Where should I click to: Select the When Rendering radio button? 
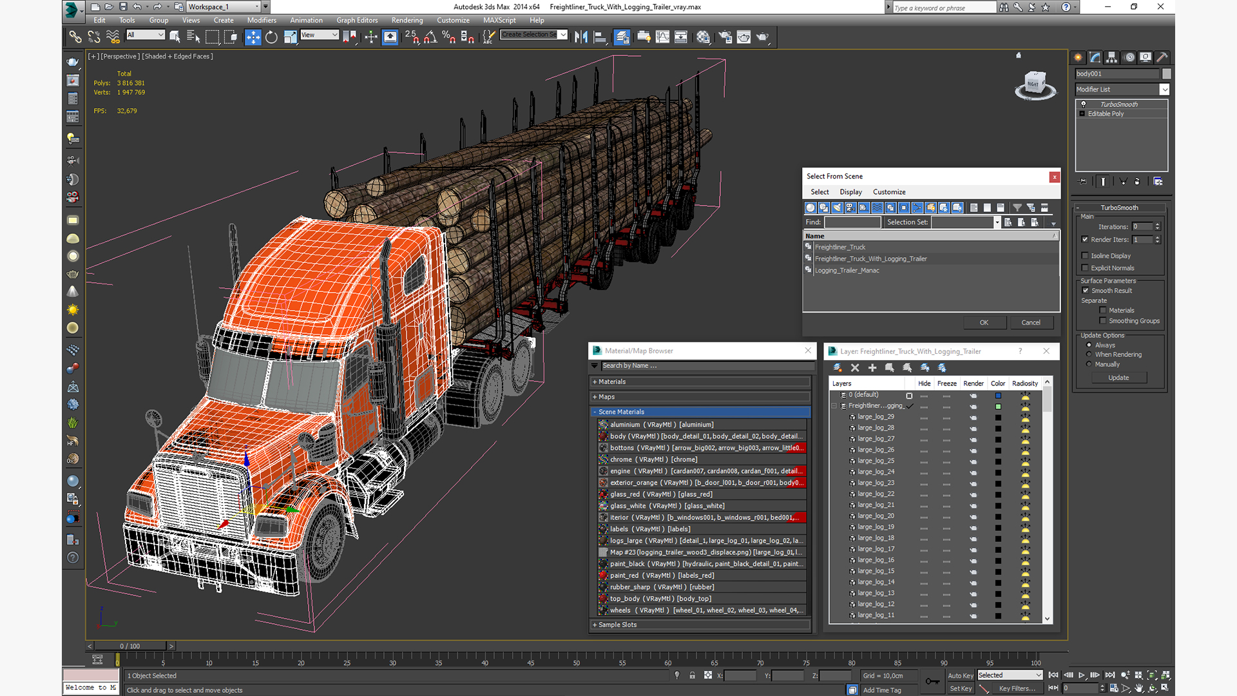tap(1089, 354)
